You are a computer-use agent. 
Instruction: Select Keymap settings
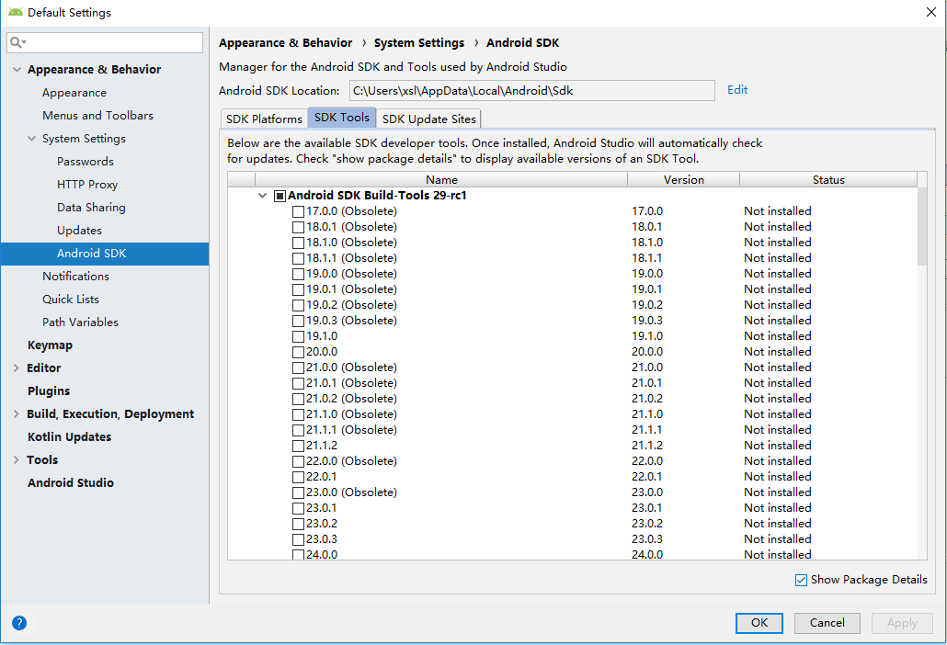point(51,345)
